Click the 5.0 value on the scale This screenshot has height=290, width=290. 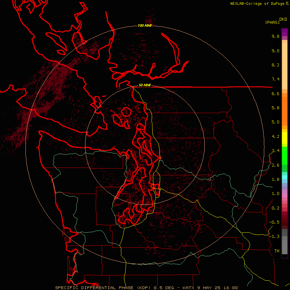(275, 122)
